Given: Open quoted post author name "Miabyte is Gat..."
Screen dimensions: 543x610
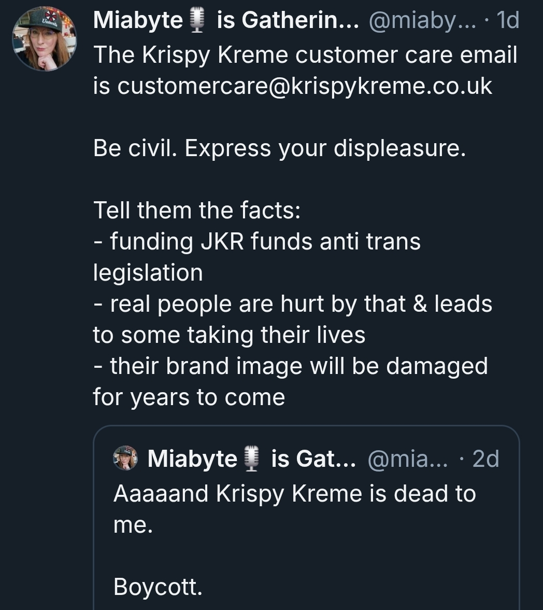Looking at the screenshot, I should pos(251,459).
